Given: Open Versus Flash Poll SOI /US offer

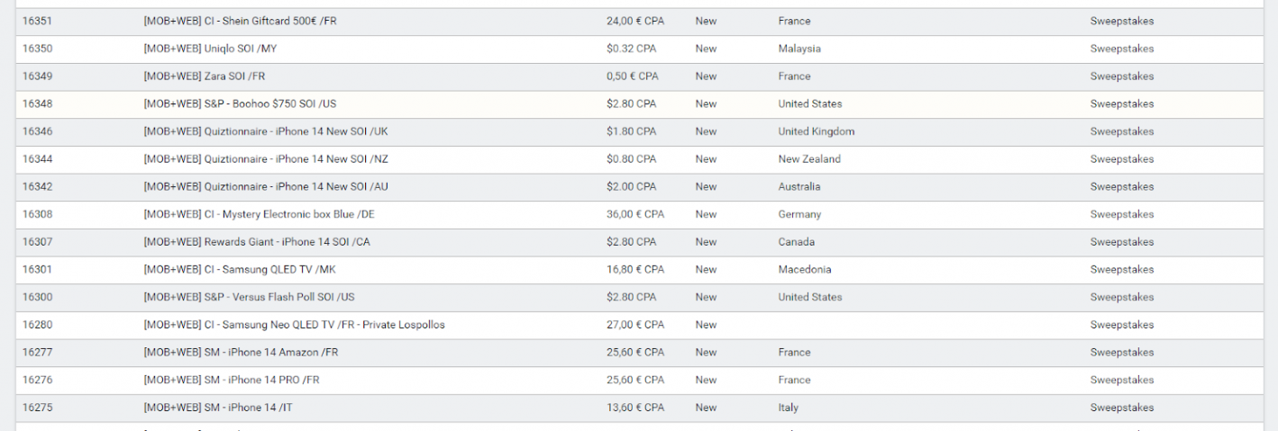Looking at the screenshot, I should pyautogui.click(x=249, y=297).
